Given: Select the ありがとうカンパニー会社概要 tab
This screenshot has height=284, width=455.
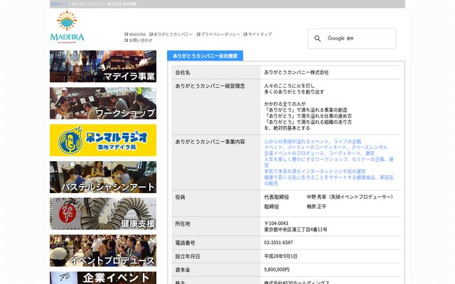Looking at the screenshot, I should [x=205, y=55].
